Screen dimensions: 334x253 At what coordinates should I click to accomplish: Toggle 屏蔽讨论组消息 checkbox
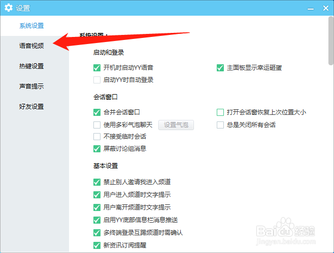pyautogui.click(x=97, y=148)
